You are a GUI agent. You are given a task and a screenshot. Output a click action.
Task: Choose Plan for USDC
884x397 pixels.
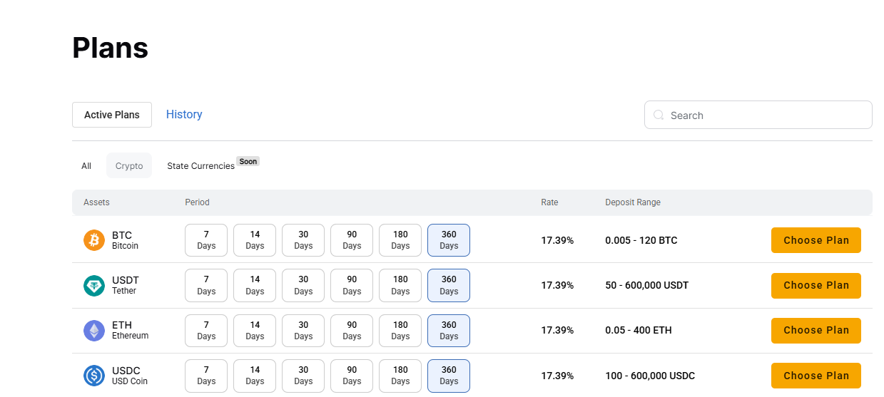pos(816,376)
